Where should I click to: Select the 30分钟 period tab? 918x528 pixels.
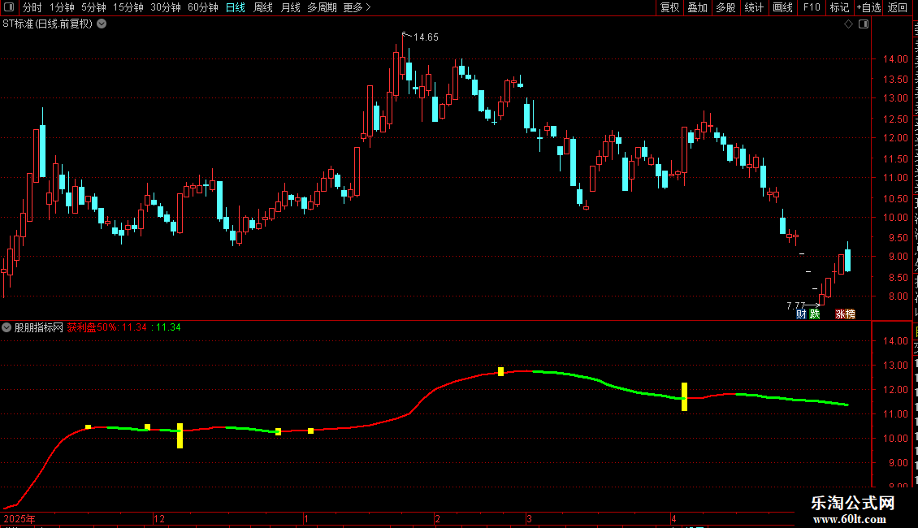[166, 7]
